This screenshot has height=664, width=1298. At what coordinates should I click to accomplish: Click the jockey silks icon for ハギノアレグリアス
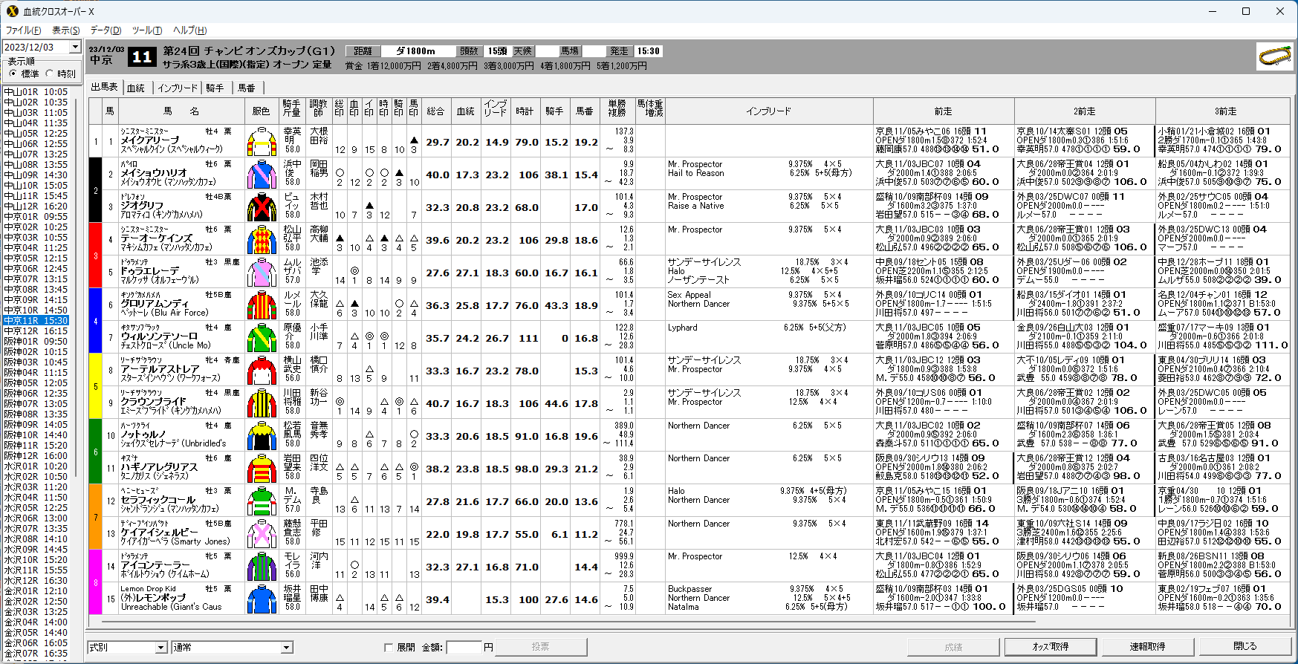262,468
